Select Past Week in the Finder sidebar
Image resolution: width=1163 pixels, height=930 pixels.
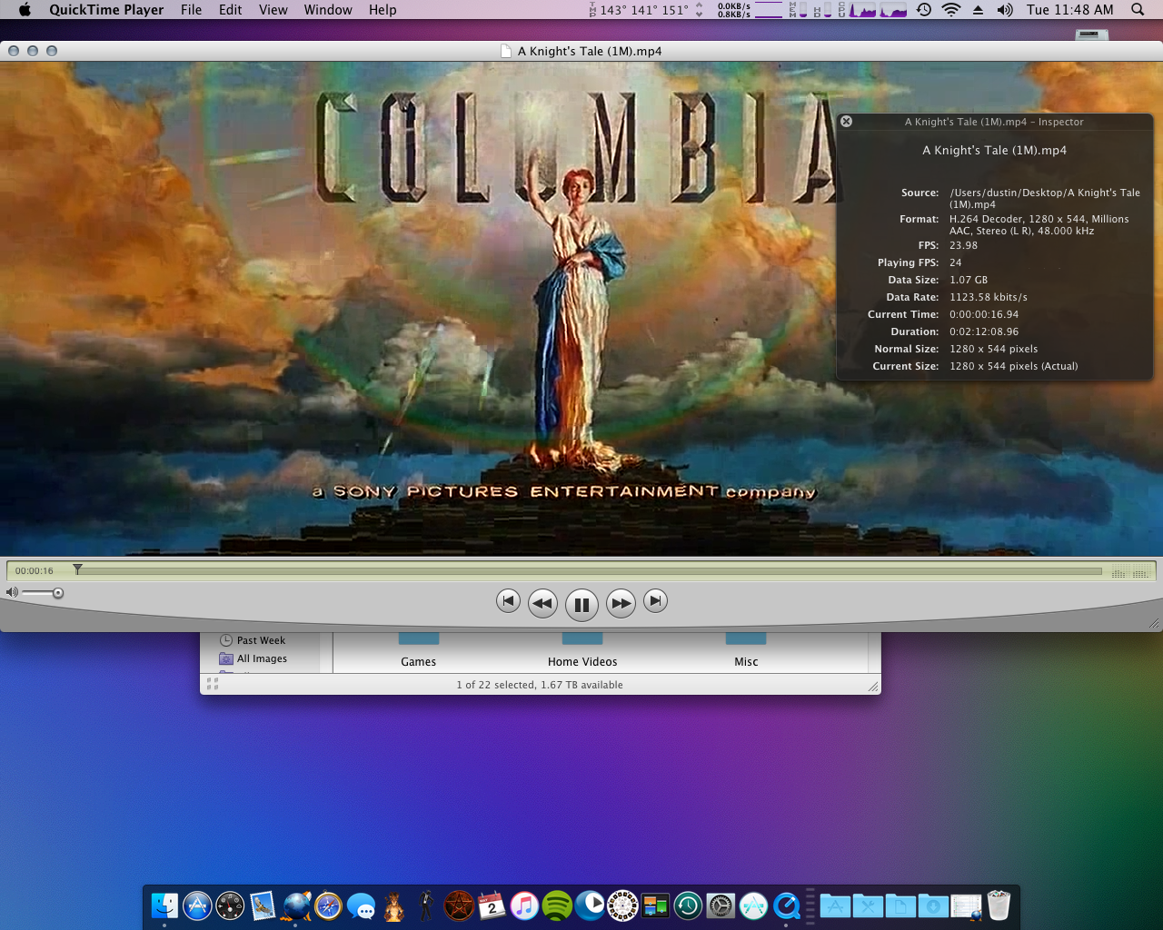[x=261, y=640]
